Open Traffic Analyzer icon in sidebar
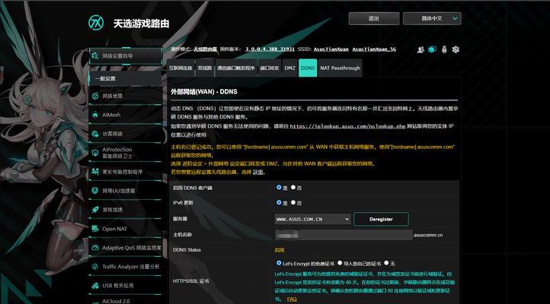550x304 pixels. pos(95,267)
